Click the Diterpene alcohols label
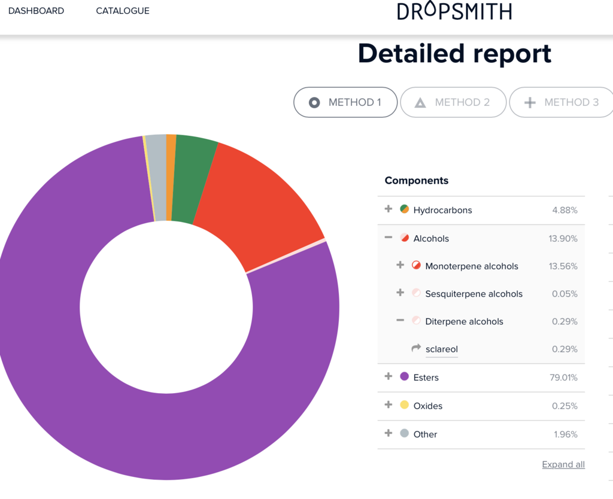 [x=464, y=321]
